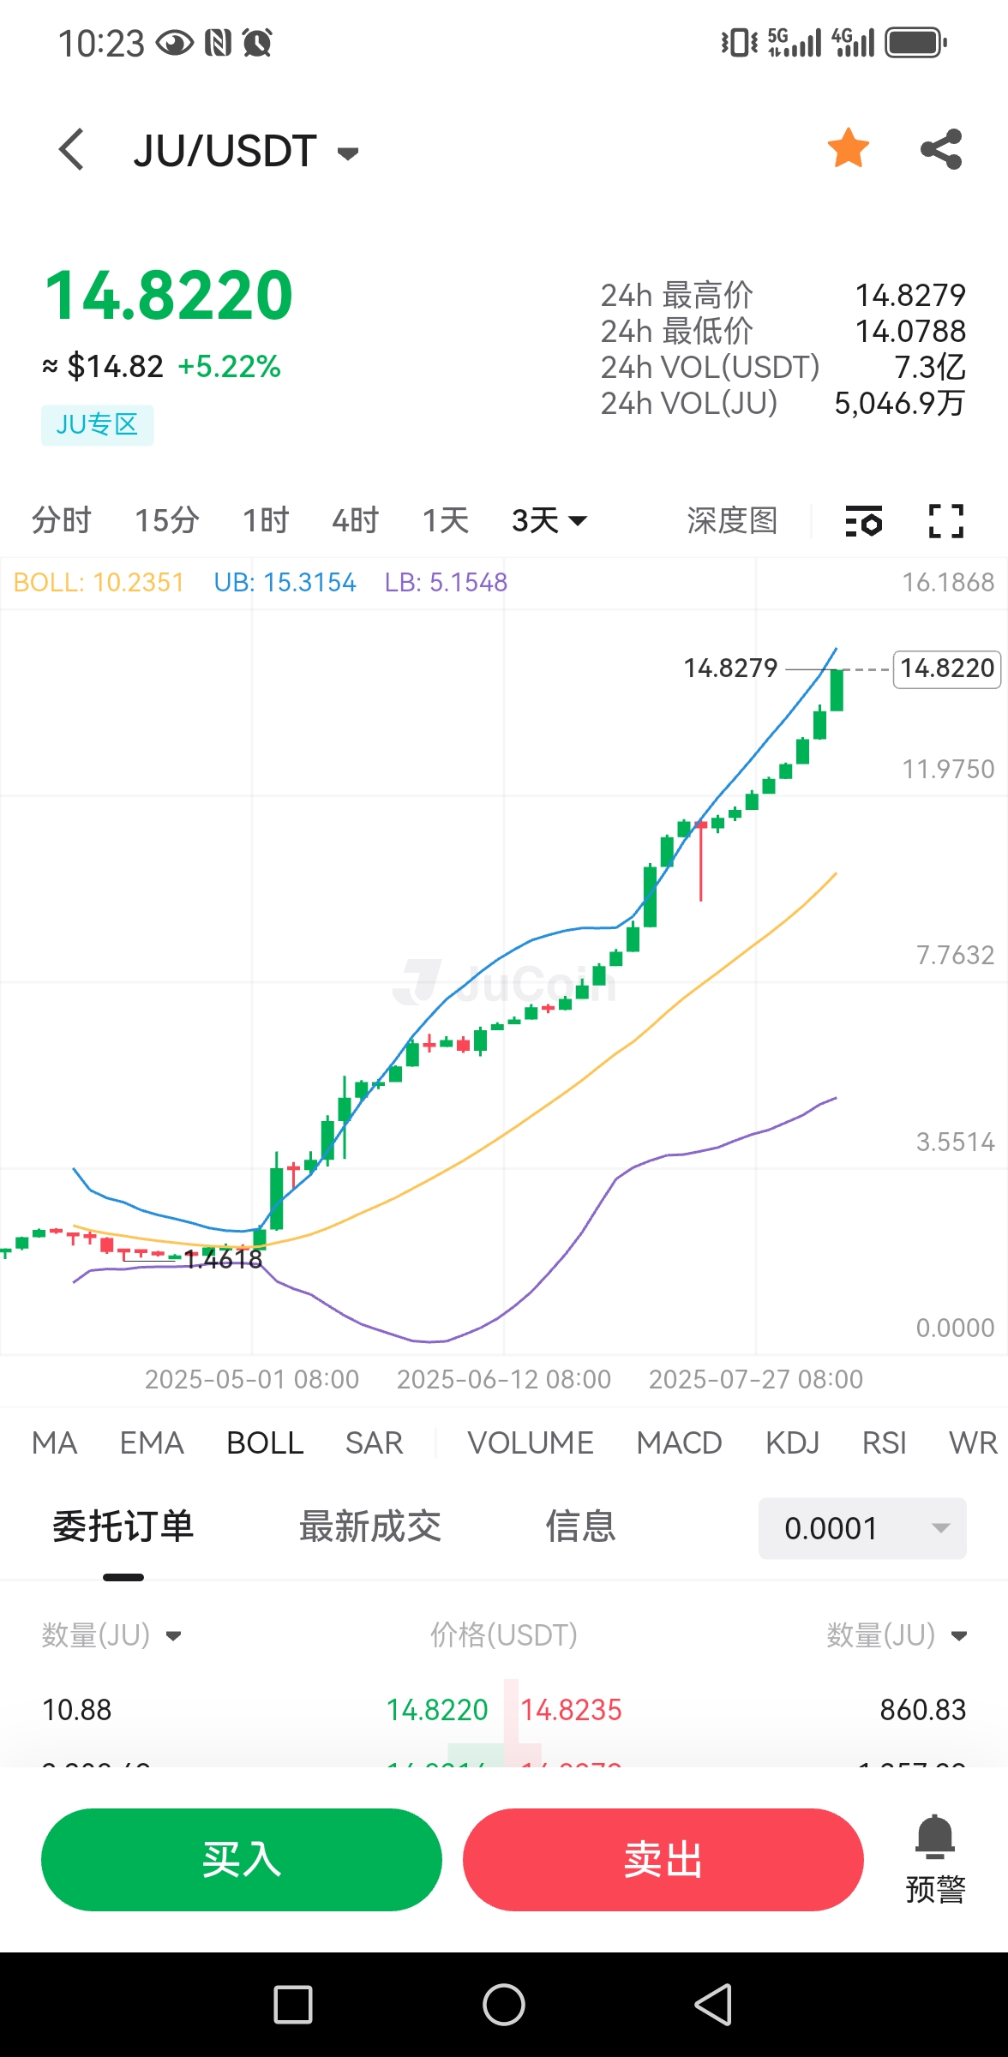Enable the SAR indicator

374,1443
